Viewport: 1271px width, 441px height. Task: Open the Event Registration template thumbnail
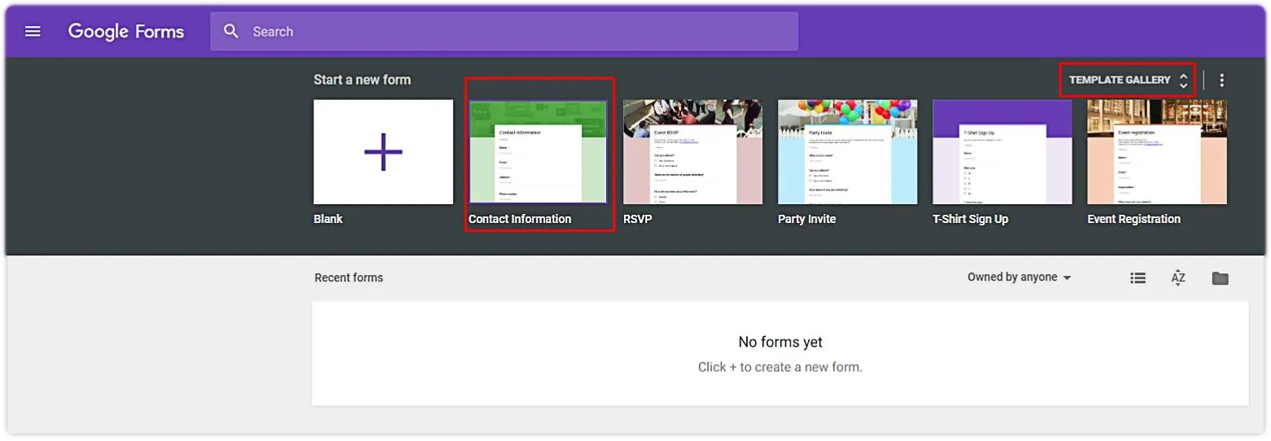(x=1157, y=152)
